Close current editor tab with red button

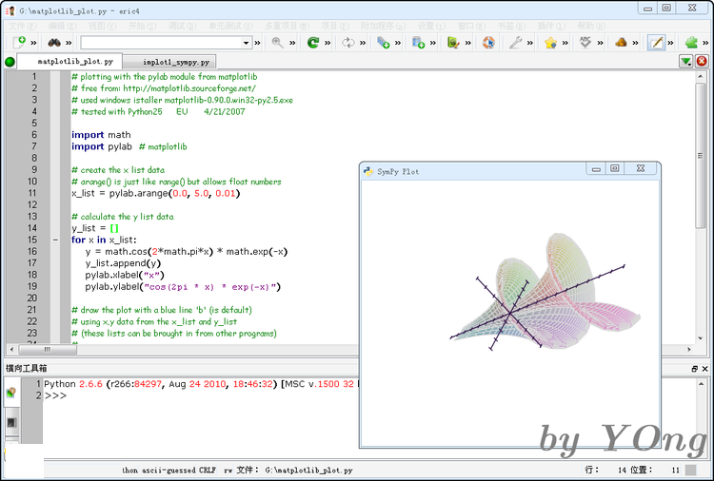[x=702, y=61]
